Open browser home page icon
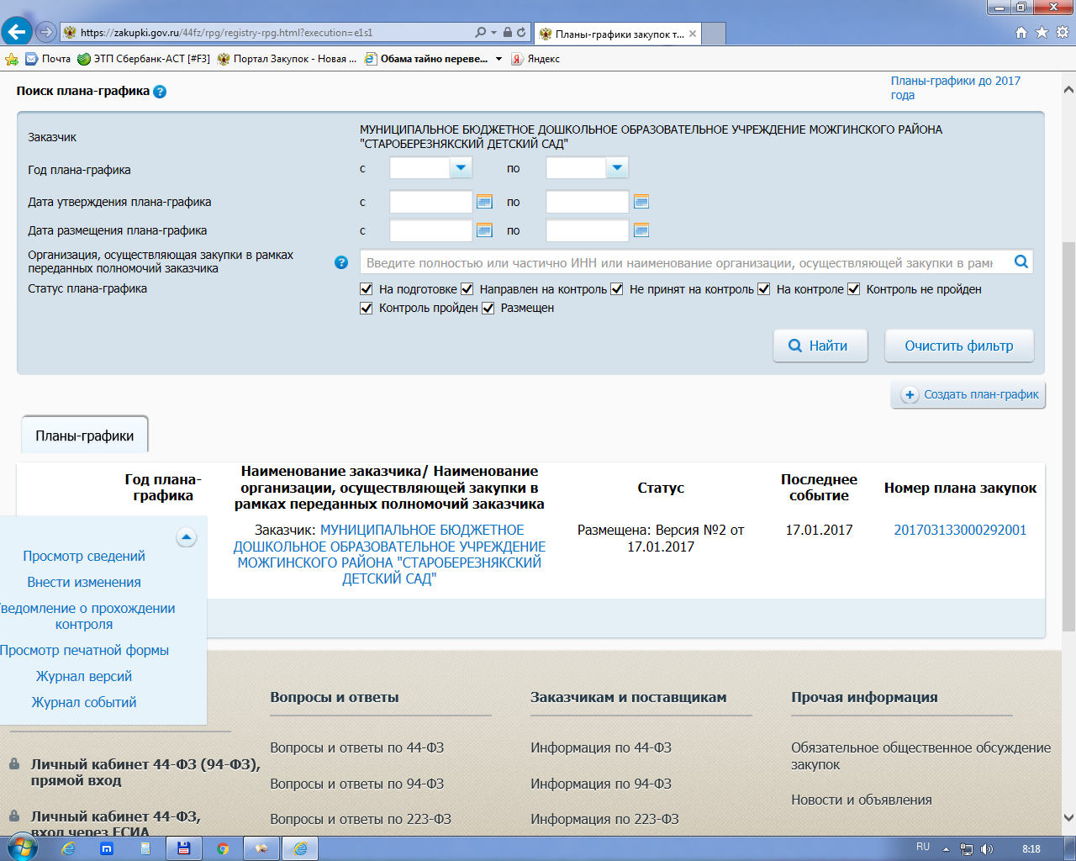The height and width of the screenshot is (861, 1076). click(1021, 32)
